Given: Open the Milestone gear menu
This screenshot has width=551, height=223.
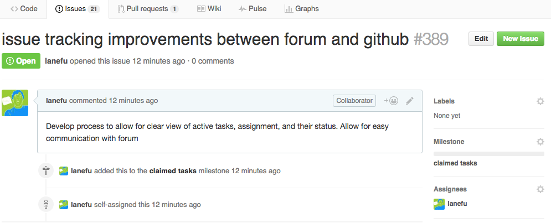Looking at the screenshot, I should point(540,142).
